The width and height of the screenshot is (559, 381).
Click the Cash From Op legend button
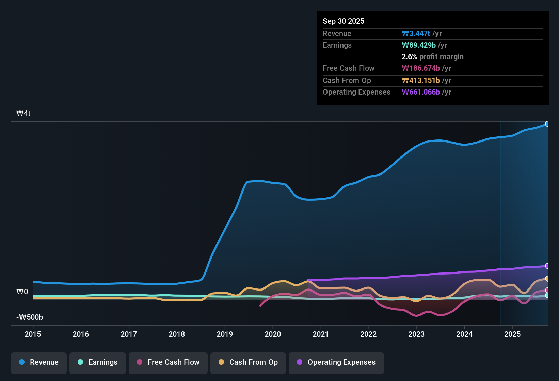click(248, 362)
